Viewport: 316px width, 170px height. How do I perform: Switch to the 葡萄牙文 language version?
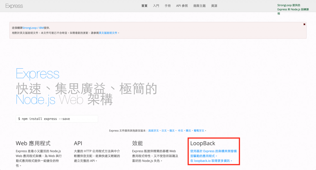[x=199, y=131]
